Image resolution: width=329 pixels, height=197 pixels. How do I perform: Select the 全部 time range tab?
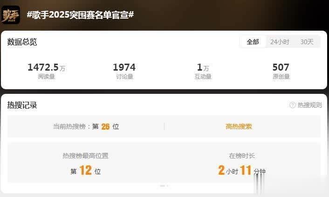tap(253, 42)
